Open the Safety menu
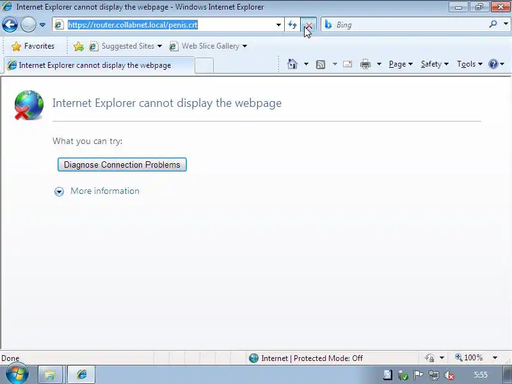The height and width of the screenshot is (384, 512). tap(435, 64)
